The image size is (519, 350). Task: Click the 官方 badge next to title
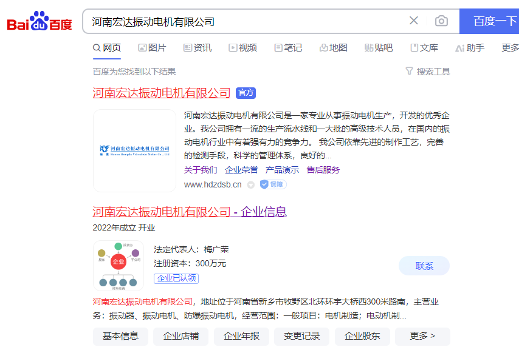pos(246,93)
